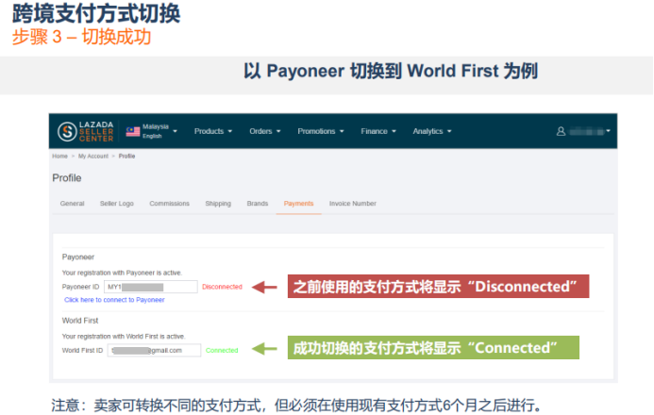Screen dimensions: 654x415
Task: Click the Payoneer ID input field
Action: [150, 287]
